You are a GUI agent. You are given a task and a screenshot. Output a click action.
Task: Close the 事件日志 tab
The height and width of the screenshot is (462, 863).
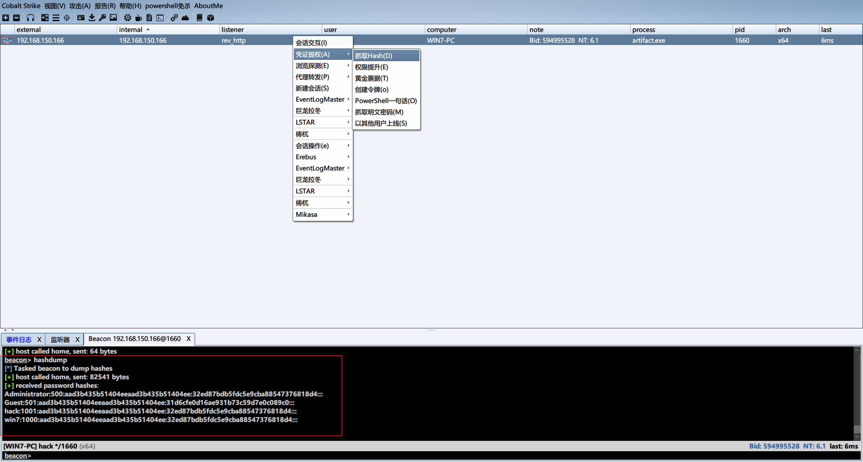click(x=39, y=340)
